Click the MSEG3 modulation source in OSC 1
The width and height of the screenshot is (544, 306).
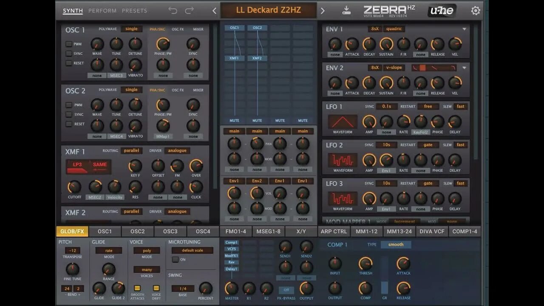pos(116,76)
